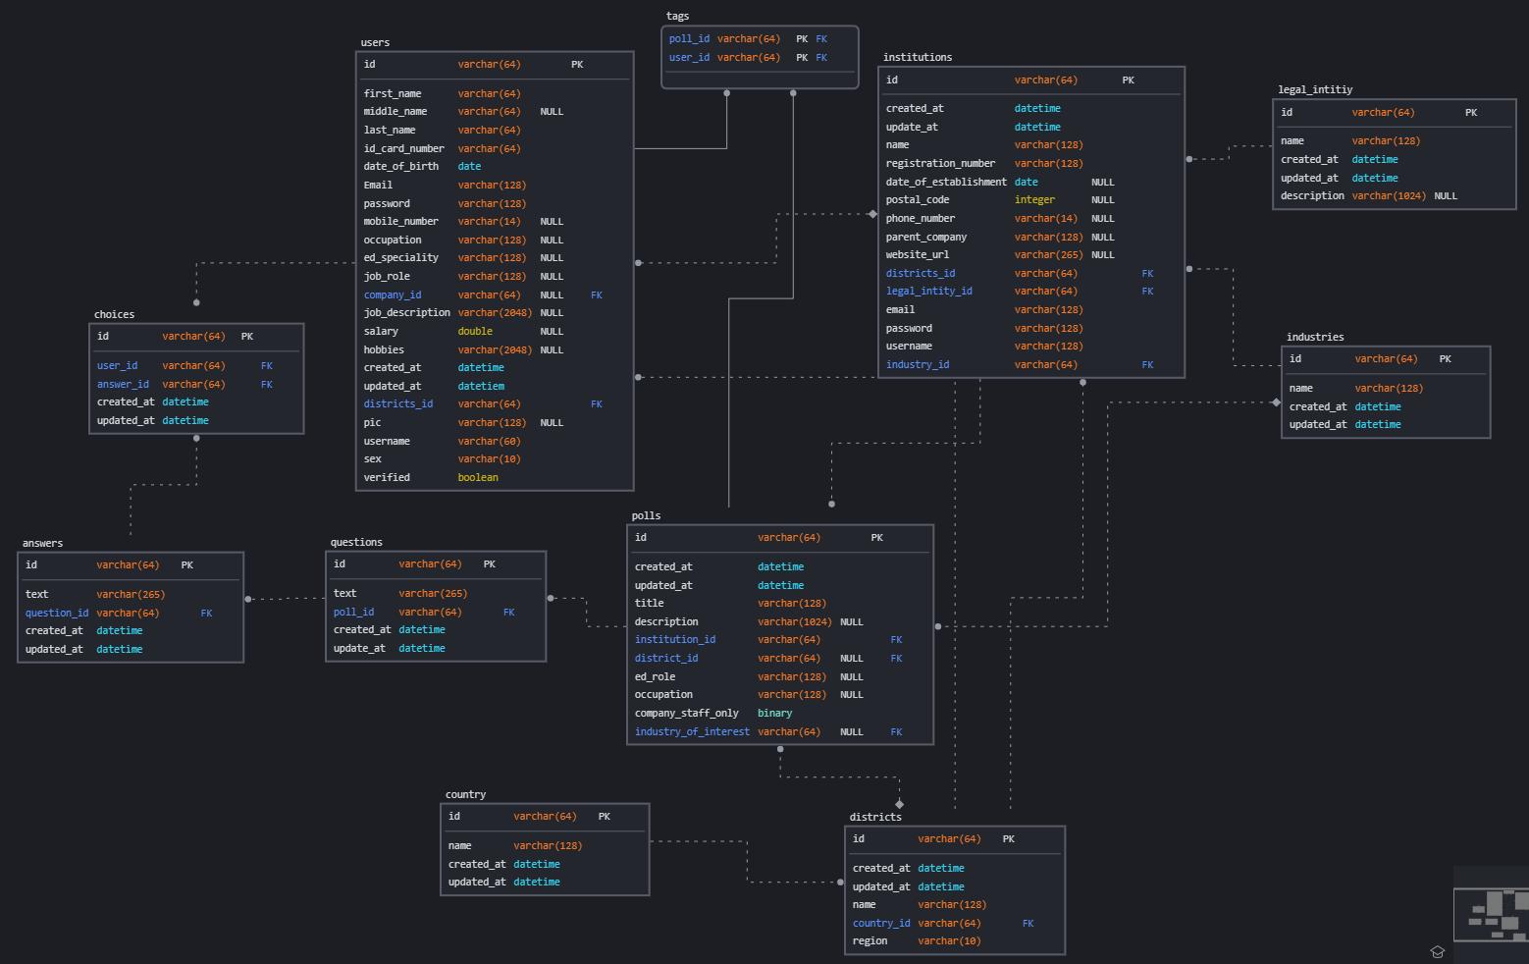Image resolution: width=1529 pixels, height=964 pixels.
Task: Click job_description field in users table
Action: 495,313
